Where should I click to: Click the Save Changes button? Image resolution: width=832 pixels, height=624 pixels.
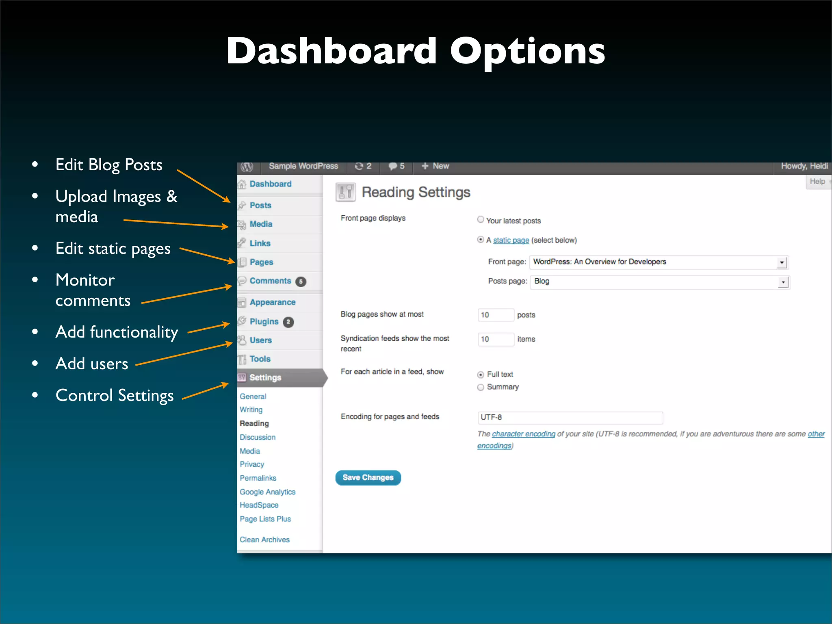click(x=368, y=478)
